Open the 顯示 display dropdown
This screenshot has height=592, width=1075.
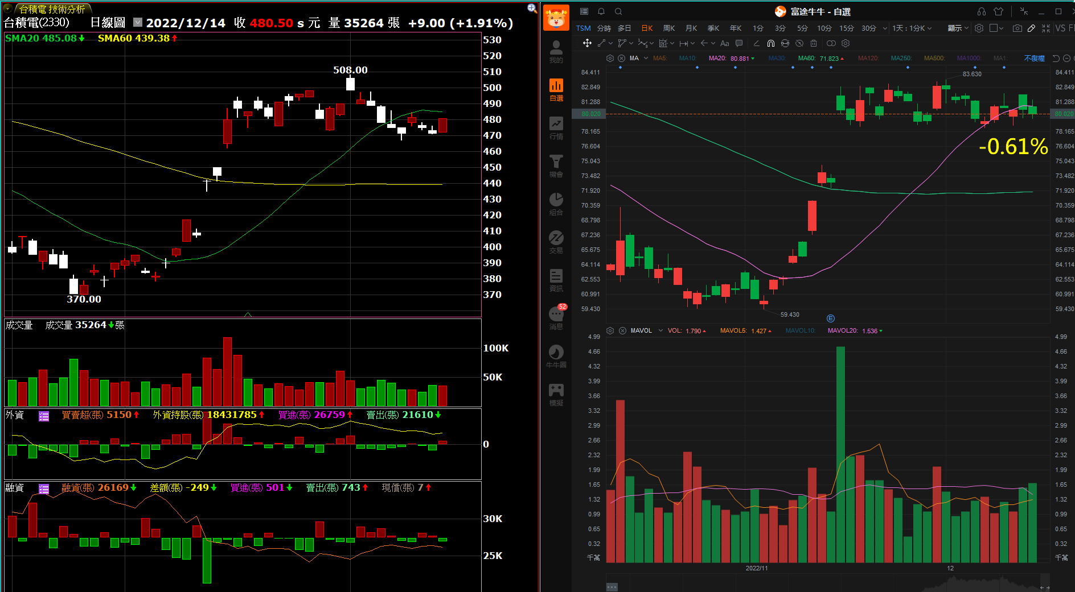click(x=958, y=28)
